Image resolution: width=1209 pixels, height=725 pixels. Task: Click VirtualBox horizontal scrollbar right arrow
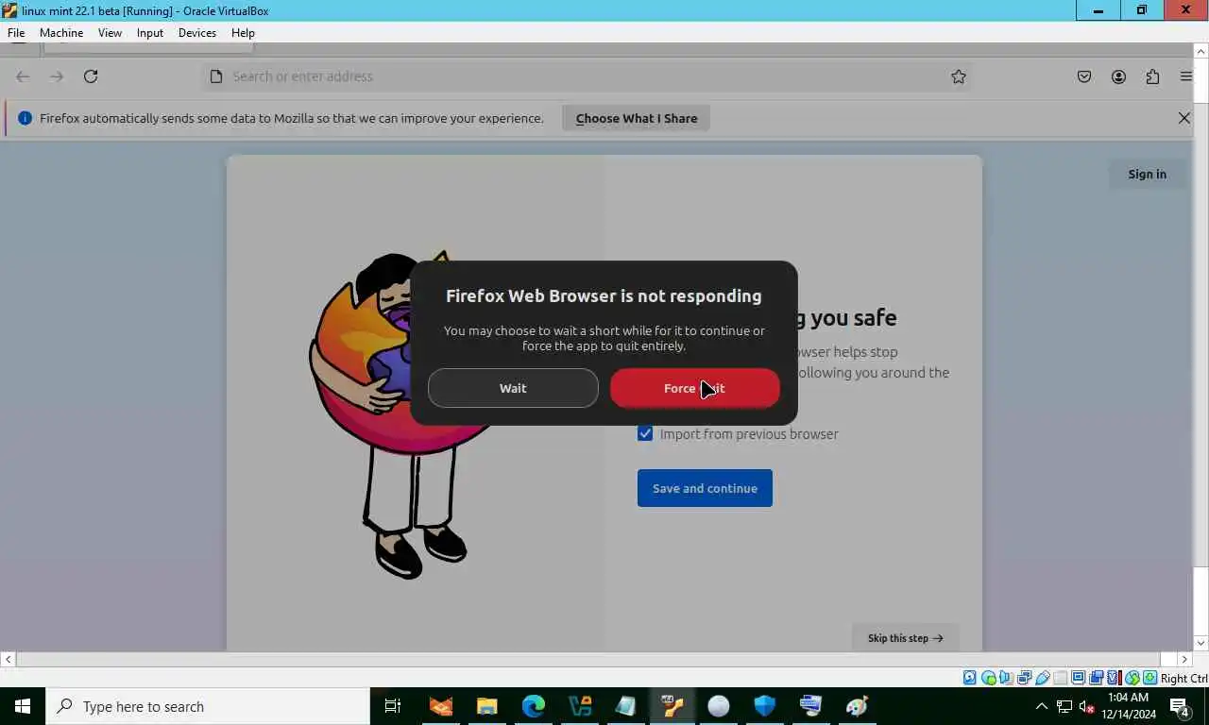[1184, 659]
